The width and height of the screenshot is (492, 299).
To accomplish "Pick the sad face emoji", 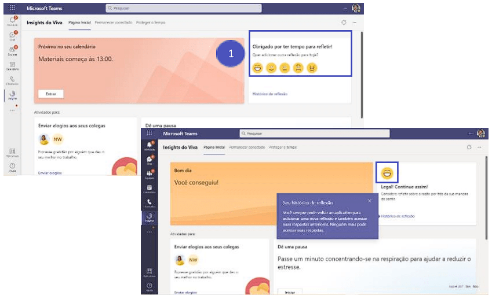I will point(298,68).
